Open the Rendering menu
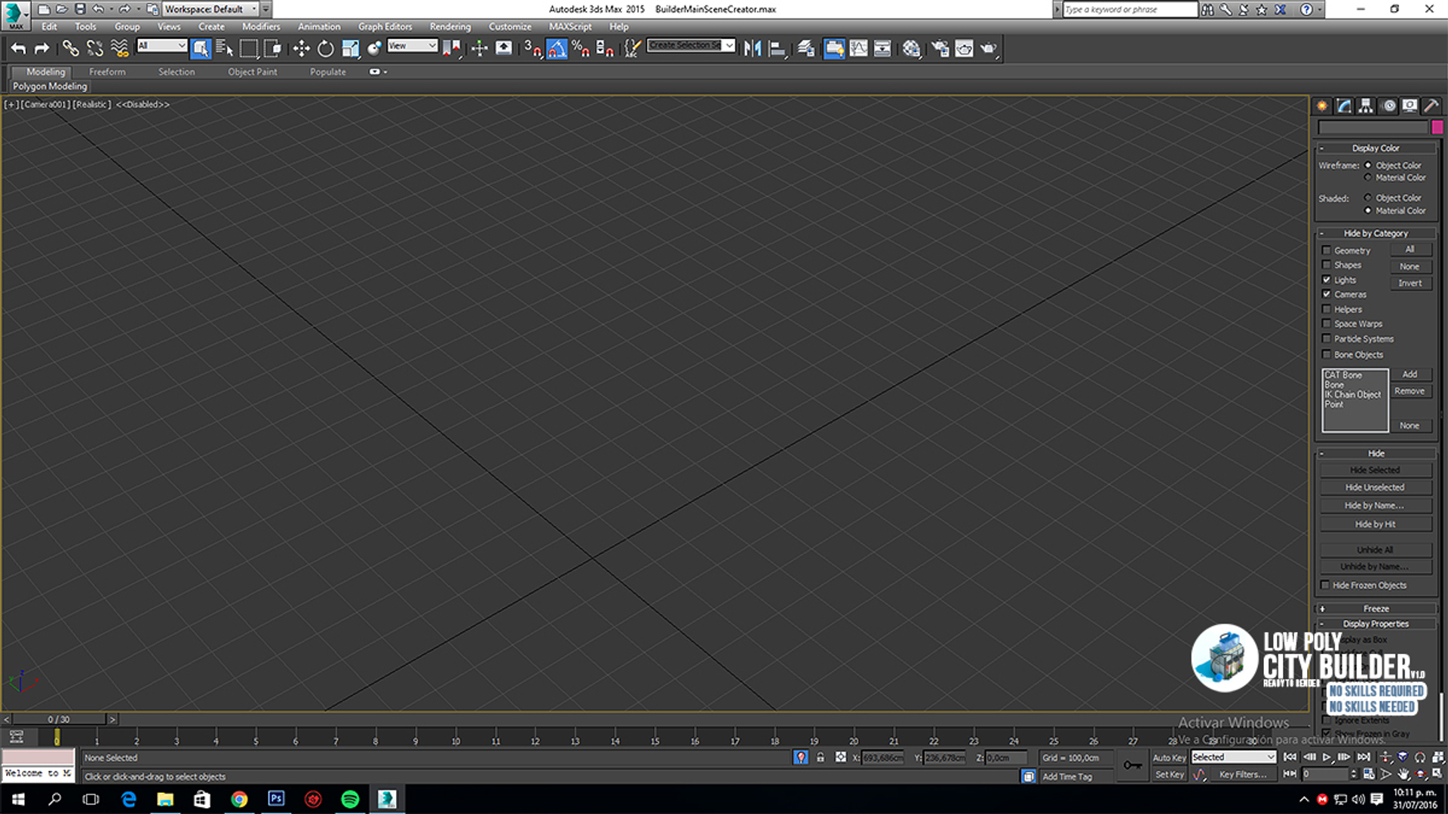Viewport: 1448px width, 814px height. [x=450, y=26]
